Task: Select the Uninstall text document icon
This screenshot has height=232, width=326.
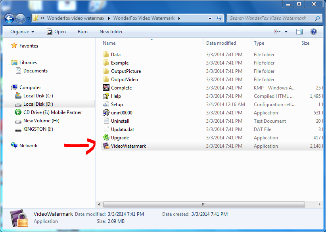Action: coord(106,121)
